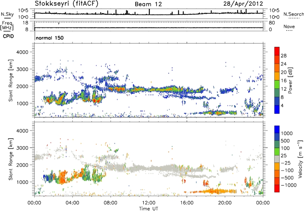
Task: Select the Freq. [MHz] label
Action: coord(7,26)
